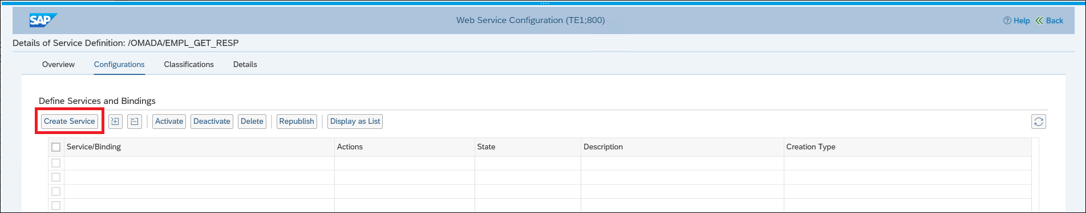Click the collapse all rows icon
This screenshot has width=1086, height=213.
coord(135,122)
